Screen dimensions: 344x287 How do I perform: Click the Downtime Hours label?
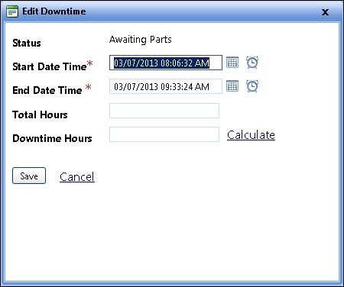pyautogui.click(x=52, y=138)
